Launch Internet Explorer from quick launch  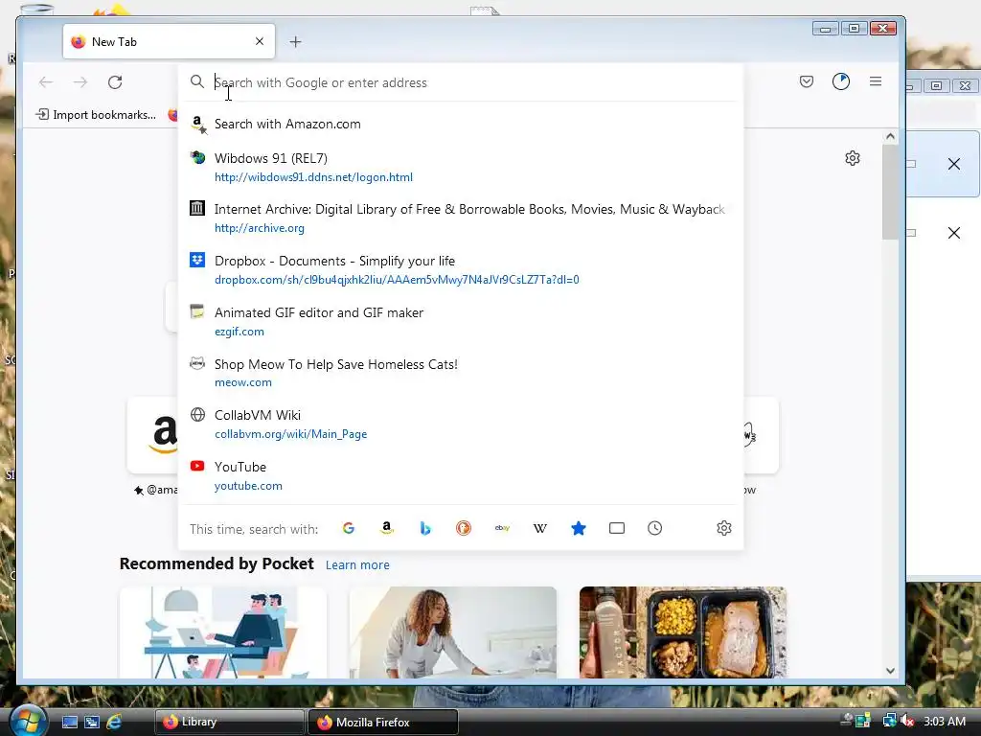click(114, 723)
